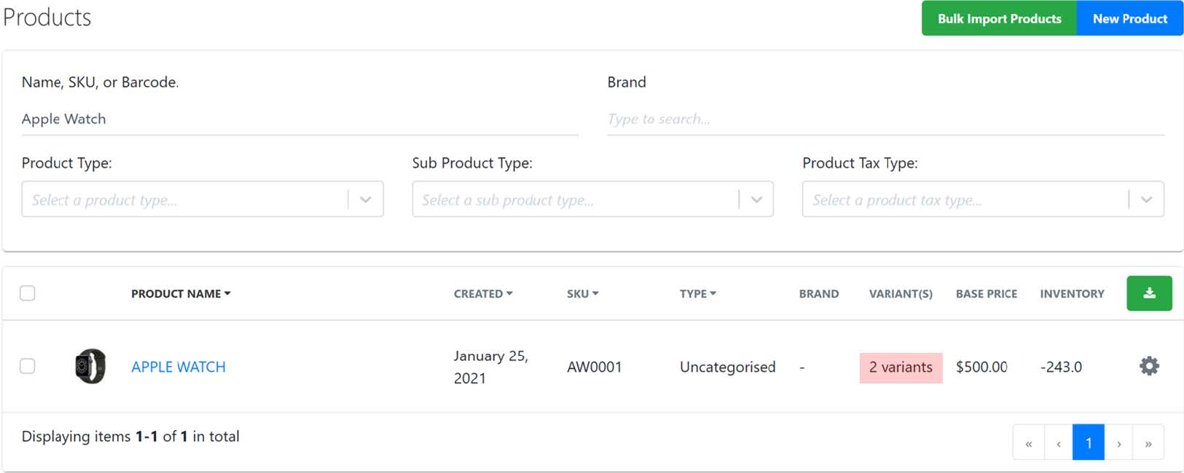The height and width of the screenshot is (473, 1184).
Task: Go to the next page of results
Action: [x=1118, y=442]
